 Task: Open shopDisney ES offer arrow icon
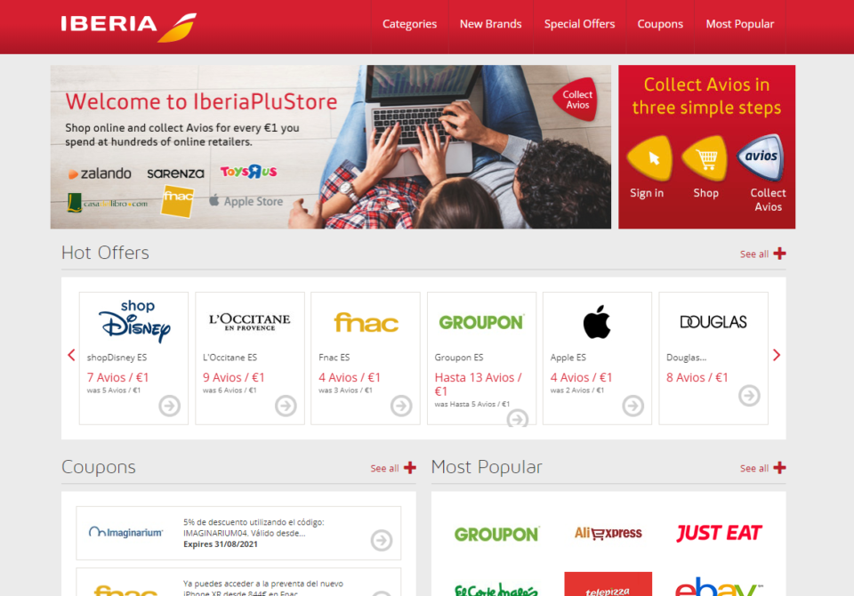pos(169,406)
